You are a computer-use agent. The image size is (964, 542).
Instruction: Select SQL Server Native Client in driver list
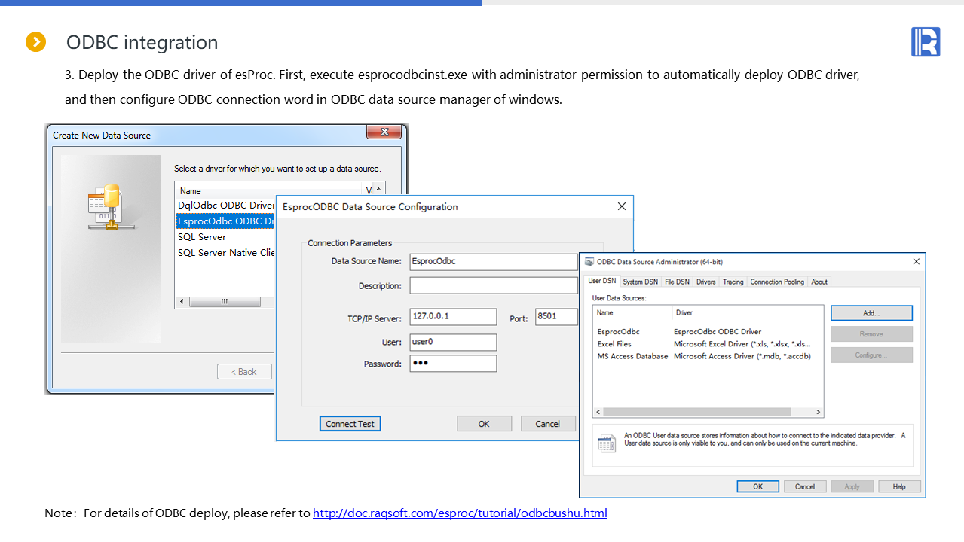226,253
